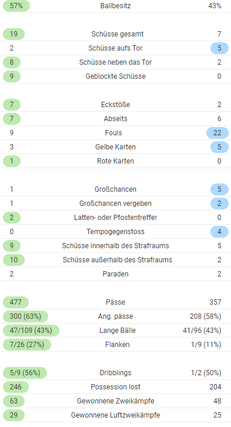Click the green 2 Latten- oder Pfostentreffer badge

coord(11,218)
